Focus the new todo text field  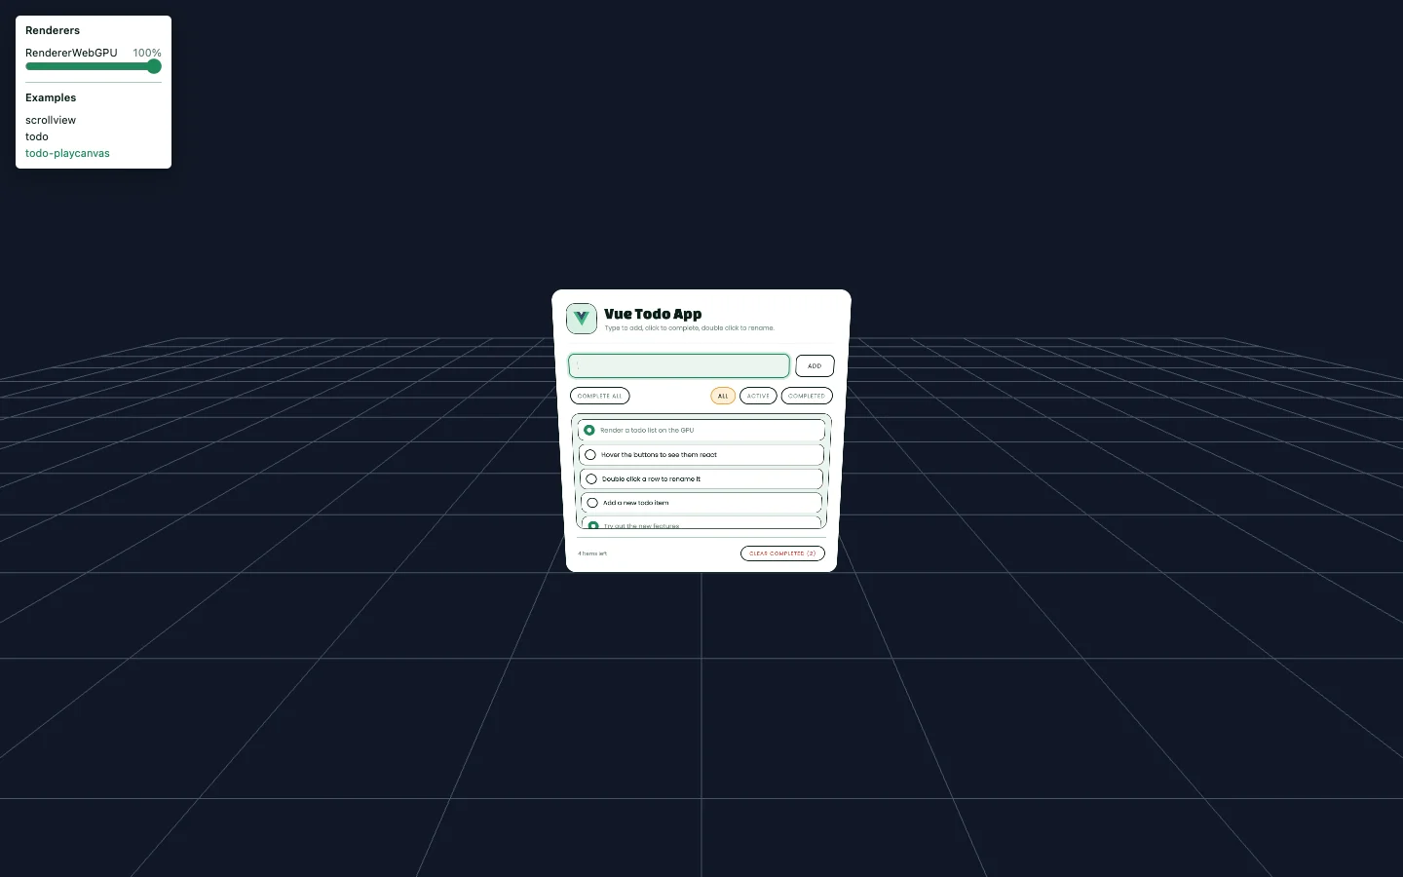[679, 365]
